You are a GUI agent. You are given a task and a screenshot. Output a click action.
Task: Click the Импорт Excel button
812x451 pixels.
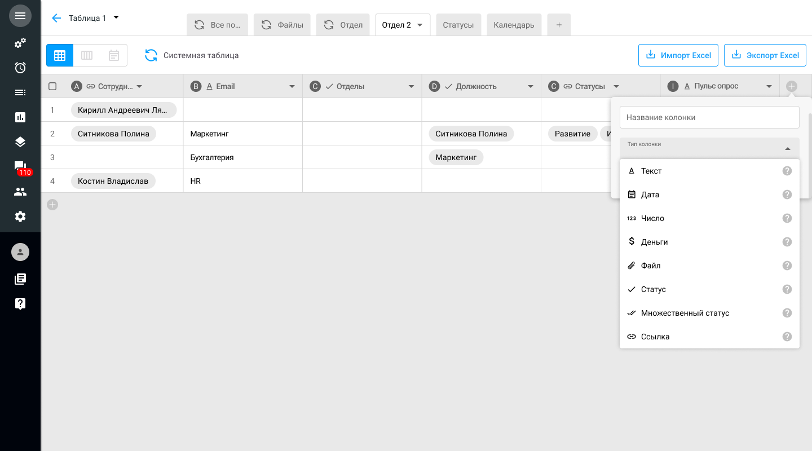pyautogui.click(x=678, y=55)
